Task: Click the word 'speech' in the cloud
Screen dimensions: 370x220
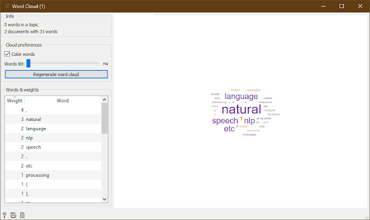Action: point(225,121)
